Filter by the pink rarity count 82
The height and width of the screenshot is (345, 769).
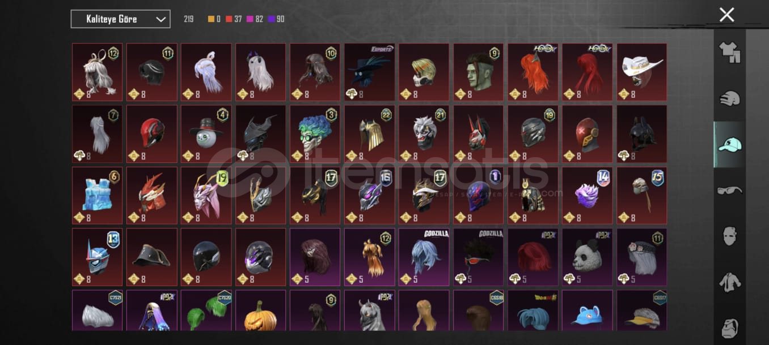(x=255, y=19)
